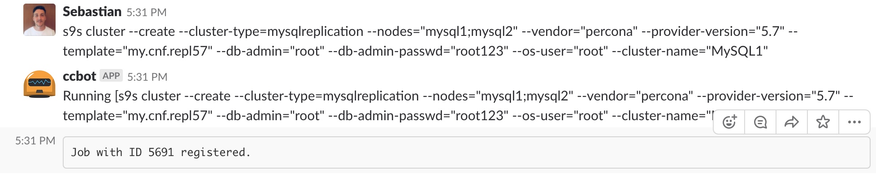
Task: Click the APP badge beside ccbot
Action: pos(111,76)
